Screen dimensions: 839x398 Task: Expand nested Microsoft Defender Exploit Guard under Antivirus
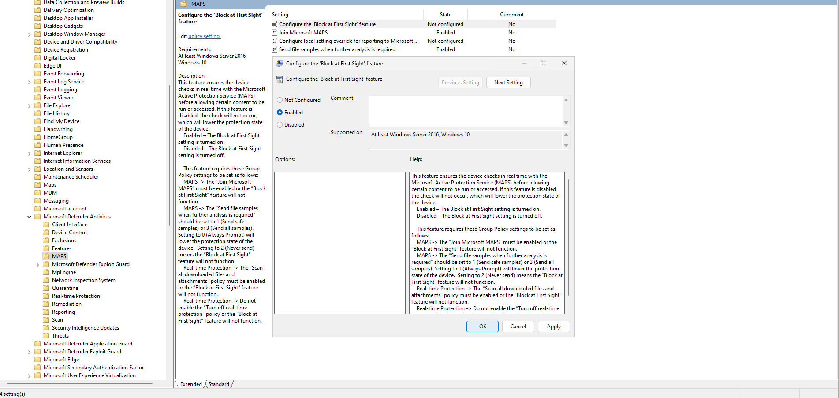click(38, 265)
